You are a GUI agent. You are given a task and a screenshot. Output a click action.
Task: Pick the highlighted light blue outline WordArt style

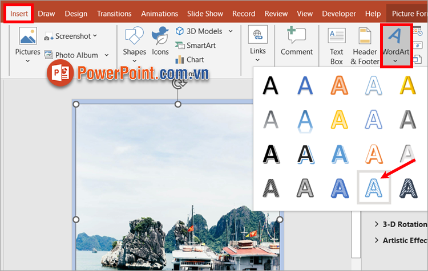373,187
